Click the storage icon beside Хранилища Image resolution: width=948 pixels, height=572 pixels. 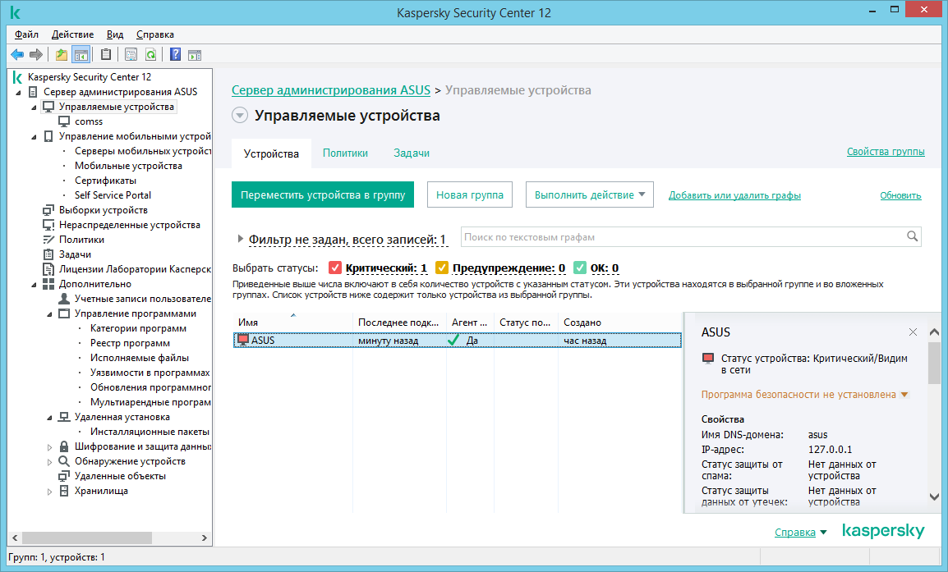(64, 491)
